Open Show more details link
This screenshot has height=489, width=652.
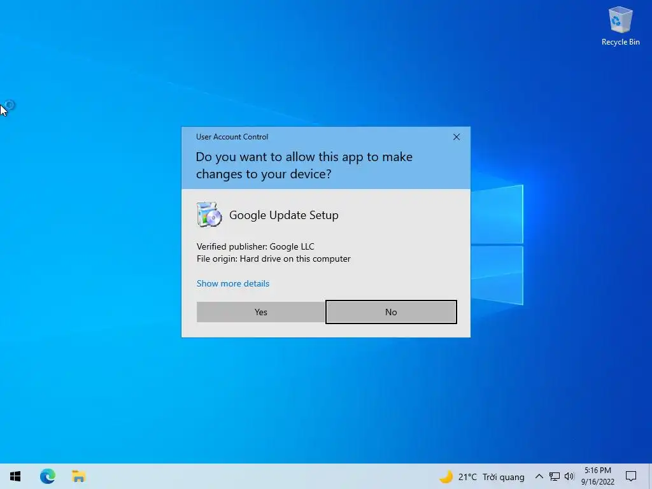click(233, 283)
